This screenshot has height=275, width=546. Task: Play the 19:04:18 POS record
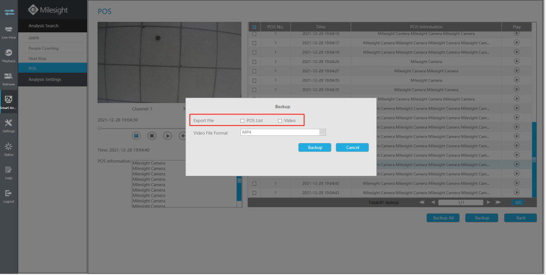tap(516, 52)
